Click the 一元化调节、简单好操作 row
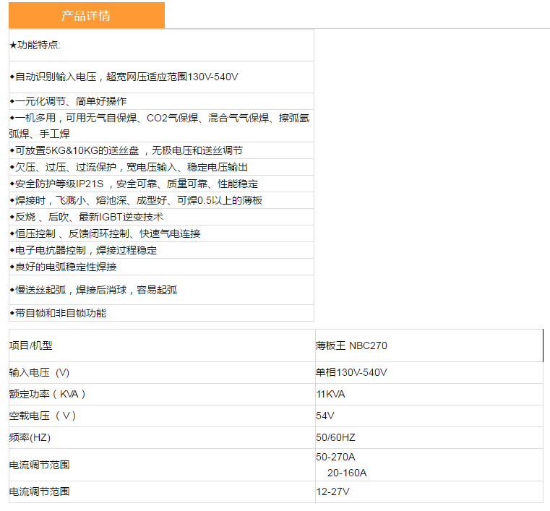Screen dimensions: 550x511 (161, 101)
